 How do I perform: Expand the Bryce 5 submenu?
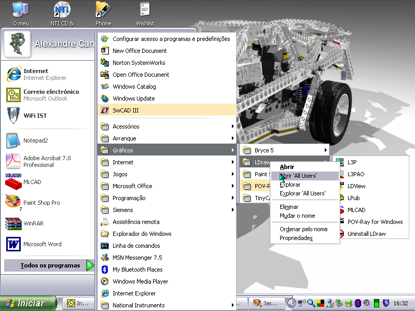coord(284,150)
